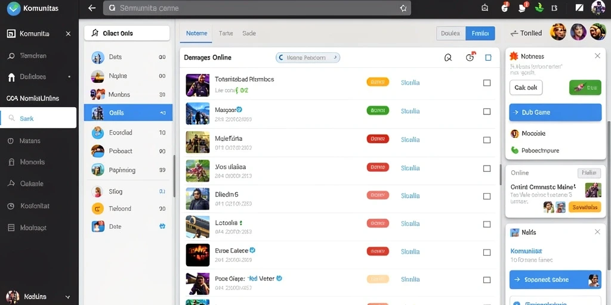Click the back arrow in top bar
Image resolution: width=611 pixels, height=305 pixels.
[92, 8]
